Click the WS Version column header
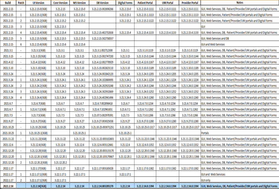The image size is (279, 189). (x=79, y=2)
